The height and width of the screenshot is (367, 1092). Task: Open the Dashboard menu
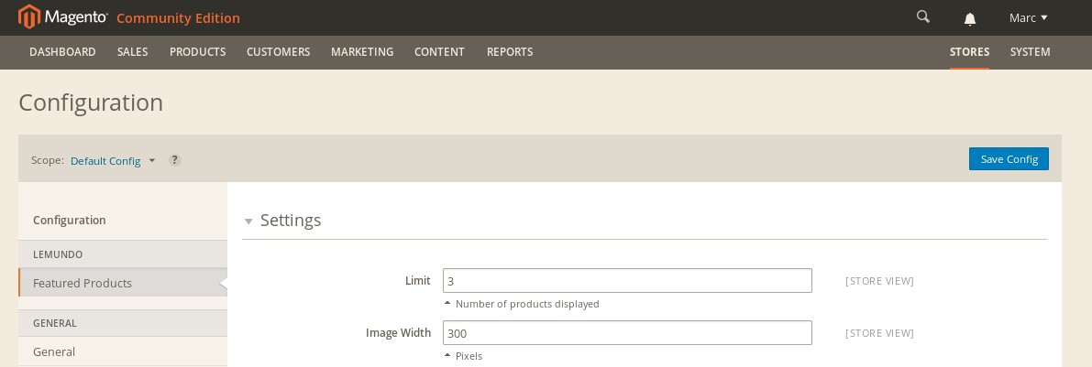point(62,52)
